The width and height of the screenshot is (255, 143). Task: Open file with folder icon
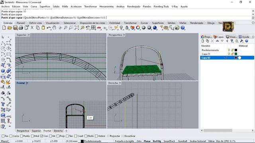(10, 28)
